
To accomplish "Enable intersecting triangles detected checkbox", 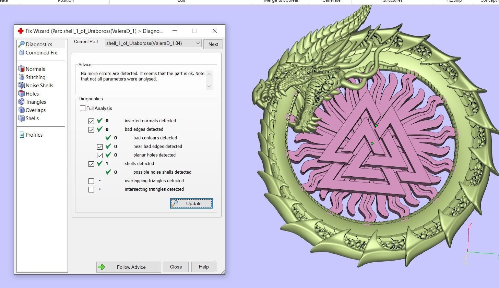I will click(91, 189).
